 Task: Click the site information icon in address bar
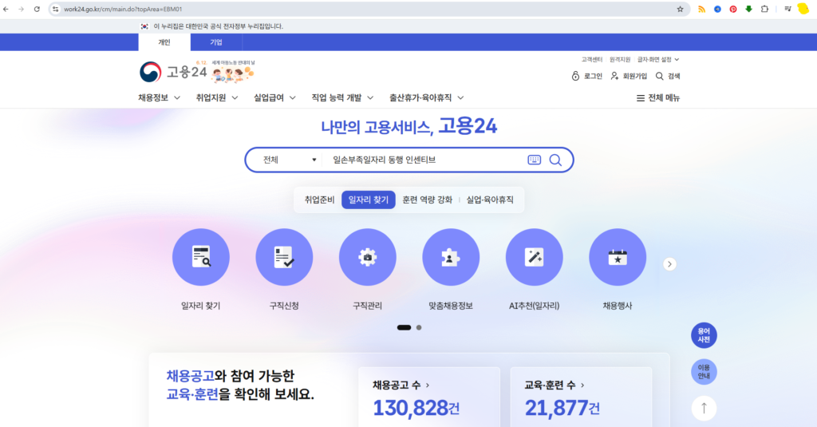point(56,9)
